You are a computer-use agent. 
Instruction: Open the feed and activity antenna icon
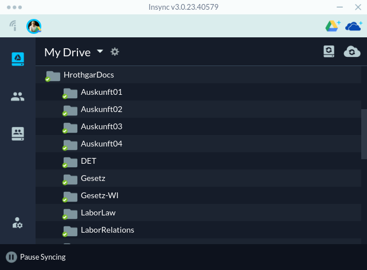[x=13, y=26]
